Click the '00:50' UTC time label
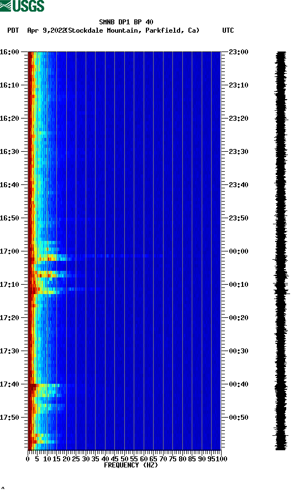This screenshot has height=494, width=305. 239,418
